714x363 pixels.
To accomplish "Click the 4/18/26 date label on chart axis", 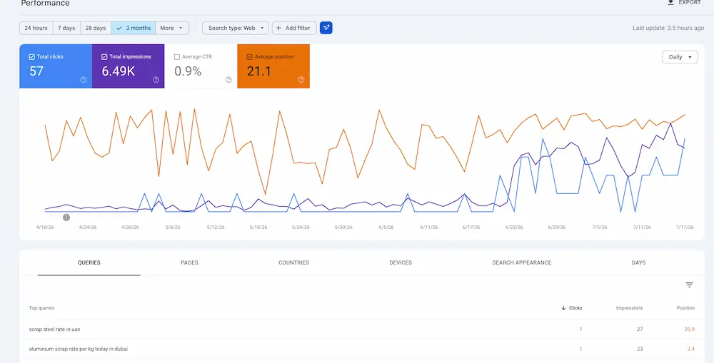I will pos(45,227).
